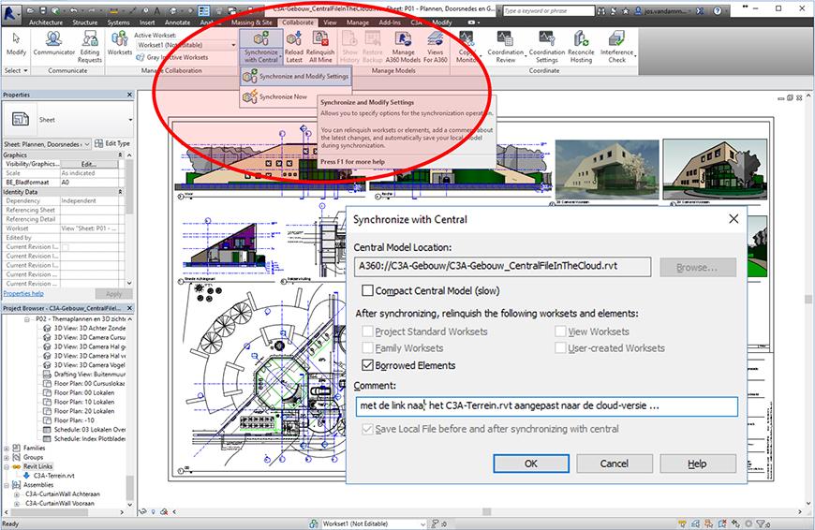Image resolution: width=815 pixels, height=530 pixels.
Task: Click the keyword search box
Action: coord(548,10)
